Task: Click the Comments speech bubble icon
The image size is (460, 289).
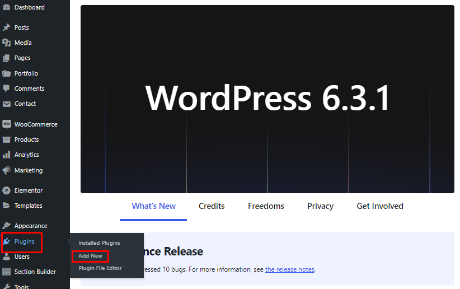Action: tap(7, 88)
